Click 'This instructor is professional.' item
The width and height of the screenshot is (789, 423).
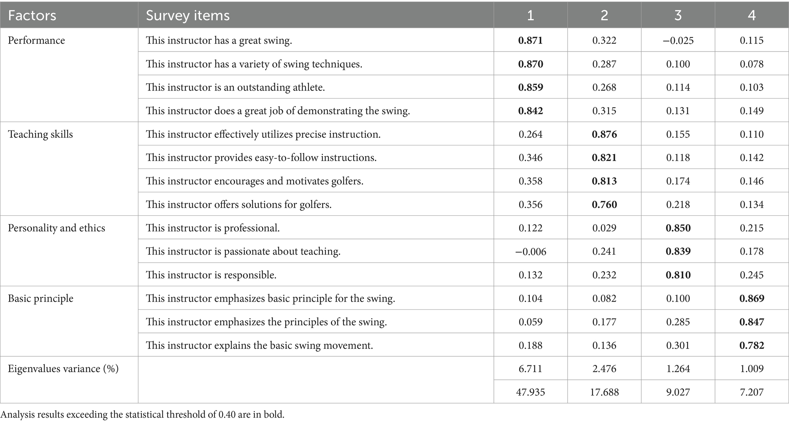click(x=213, y=228)
